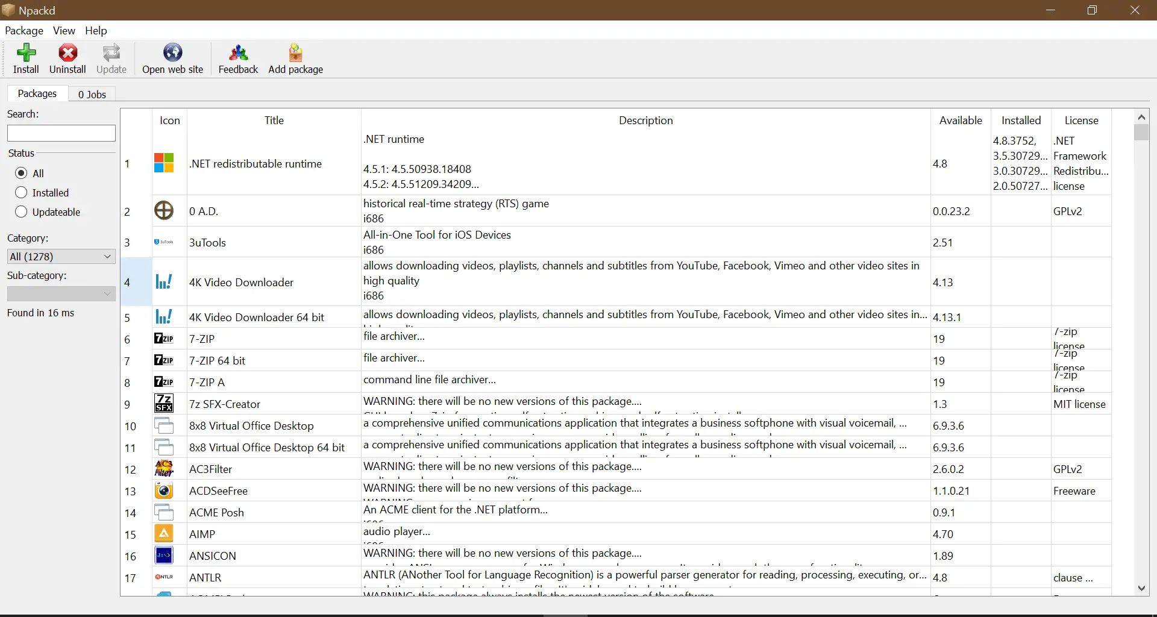
Task: Sort by the License column header
Action: point(1081,121)
